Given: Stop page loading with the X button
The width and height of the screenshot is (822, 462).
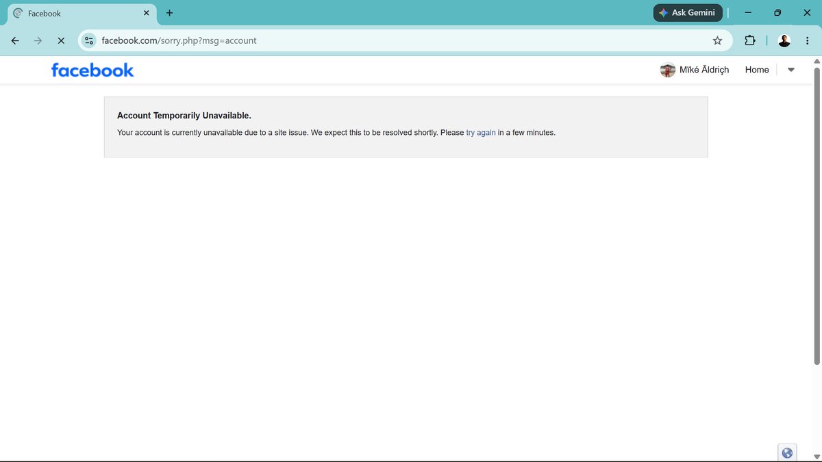Looking at the screenshot, I should pyautogui.click(x=61, y=40).
